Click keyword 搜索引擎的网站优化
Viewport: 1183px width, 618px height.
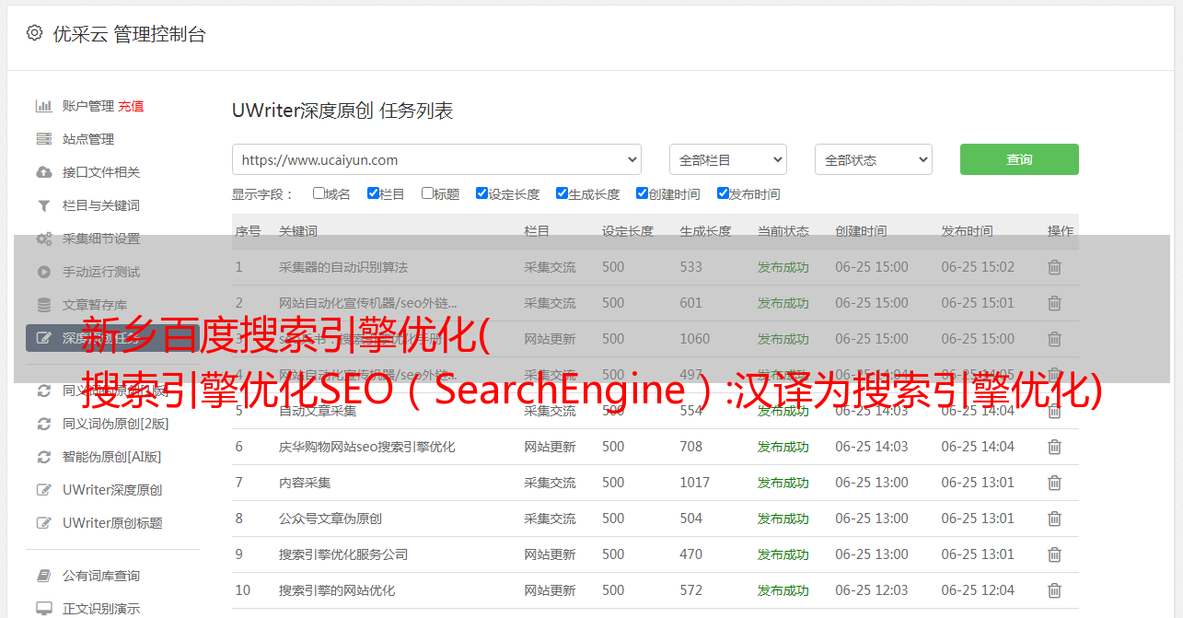coord(337,590)
